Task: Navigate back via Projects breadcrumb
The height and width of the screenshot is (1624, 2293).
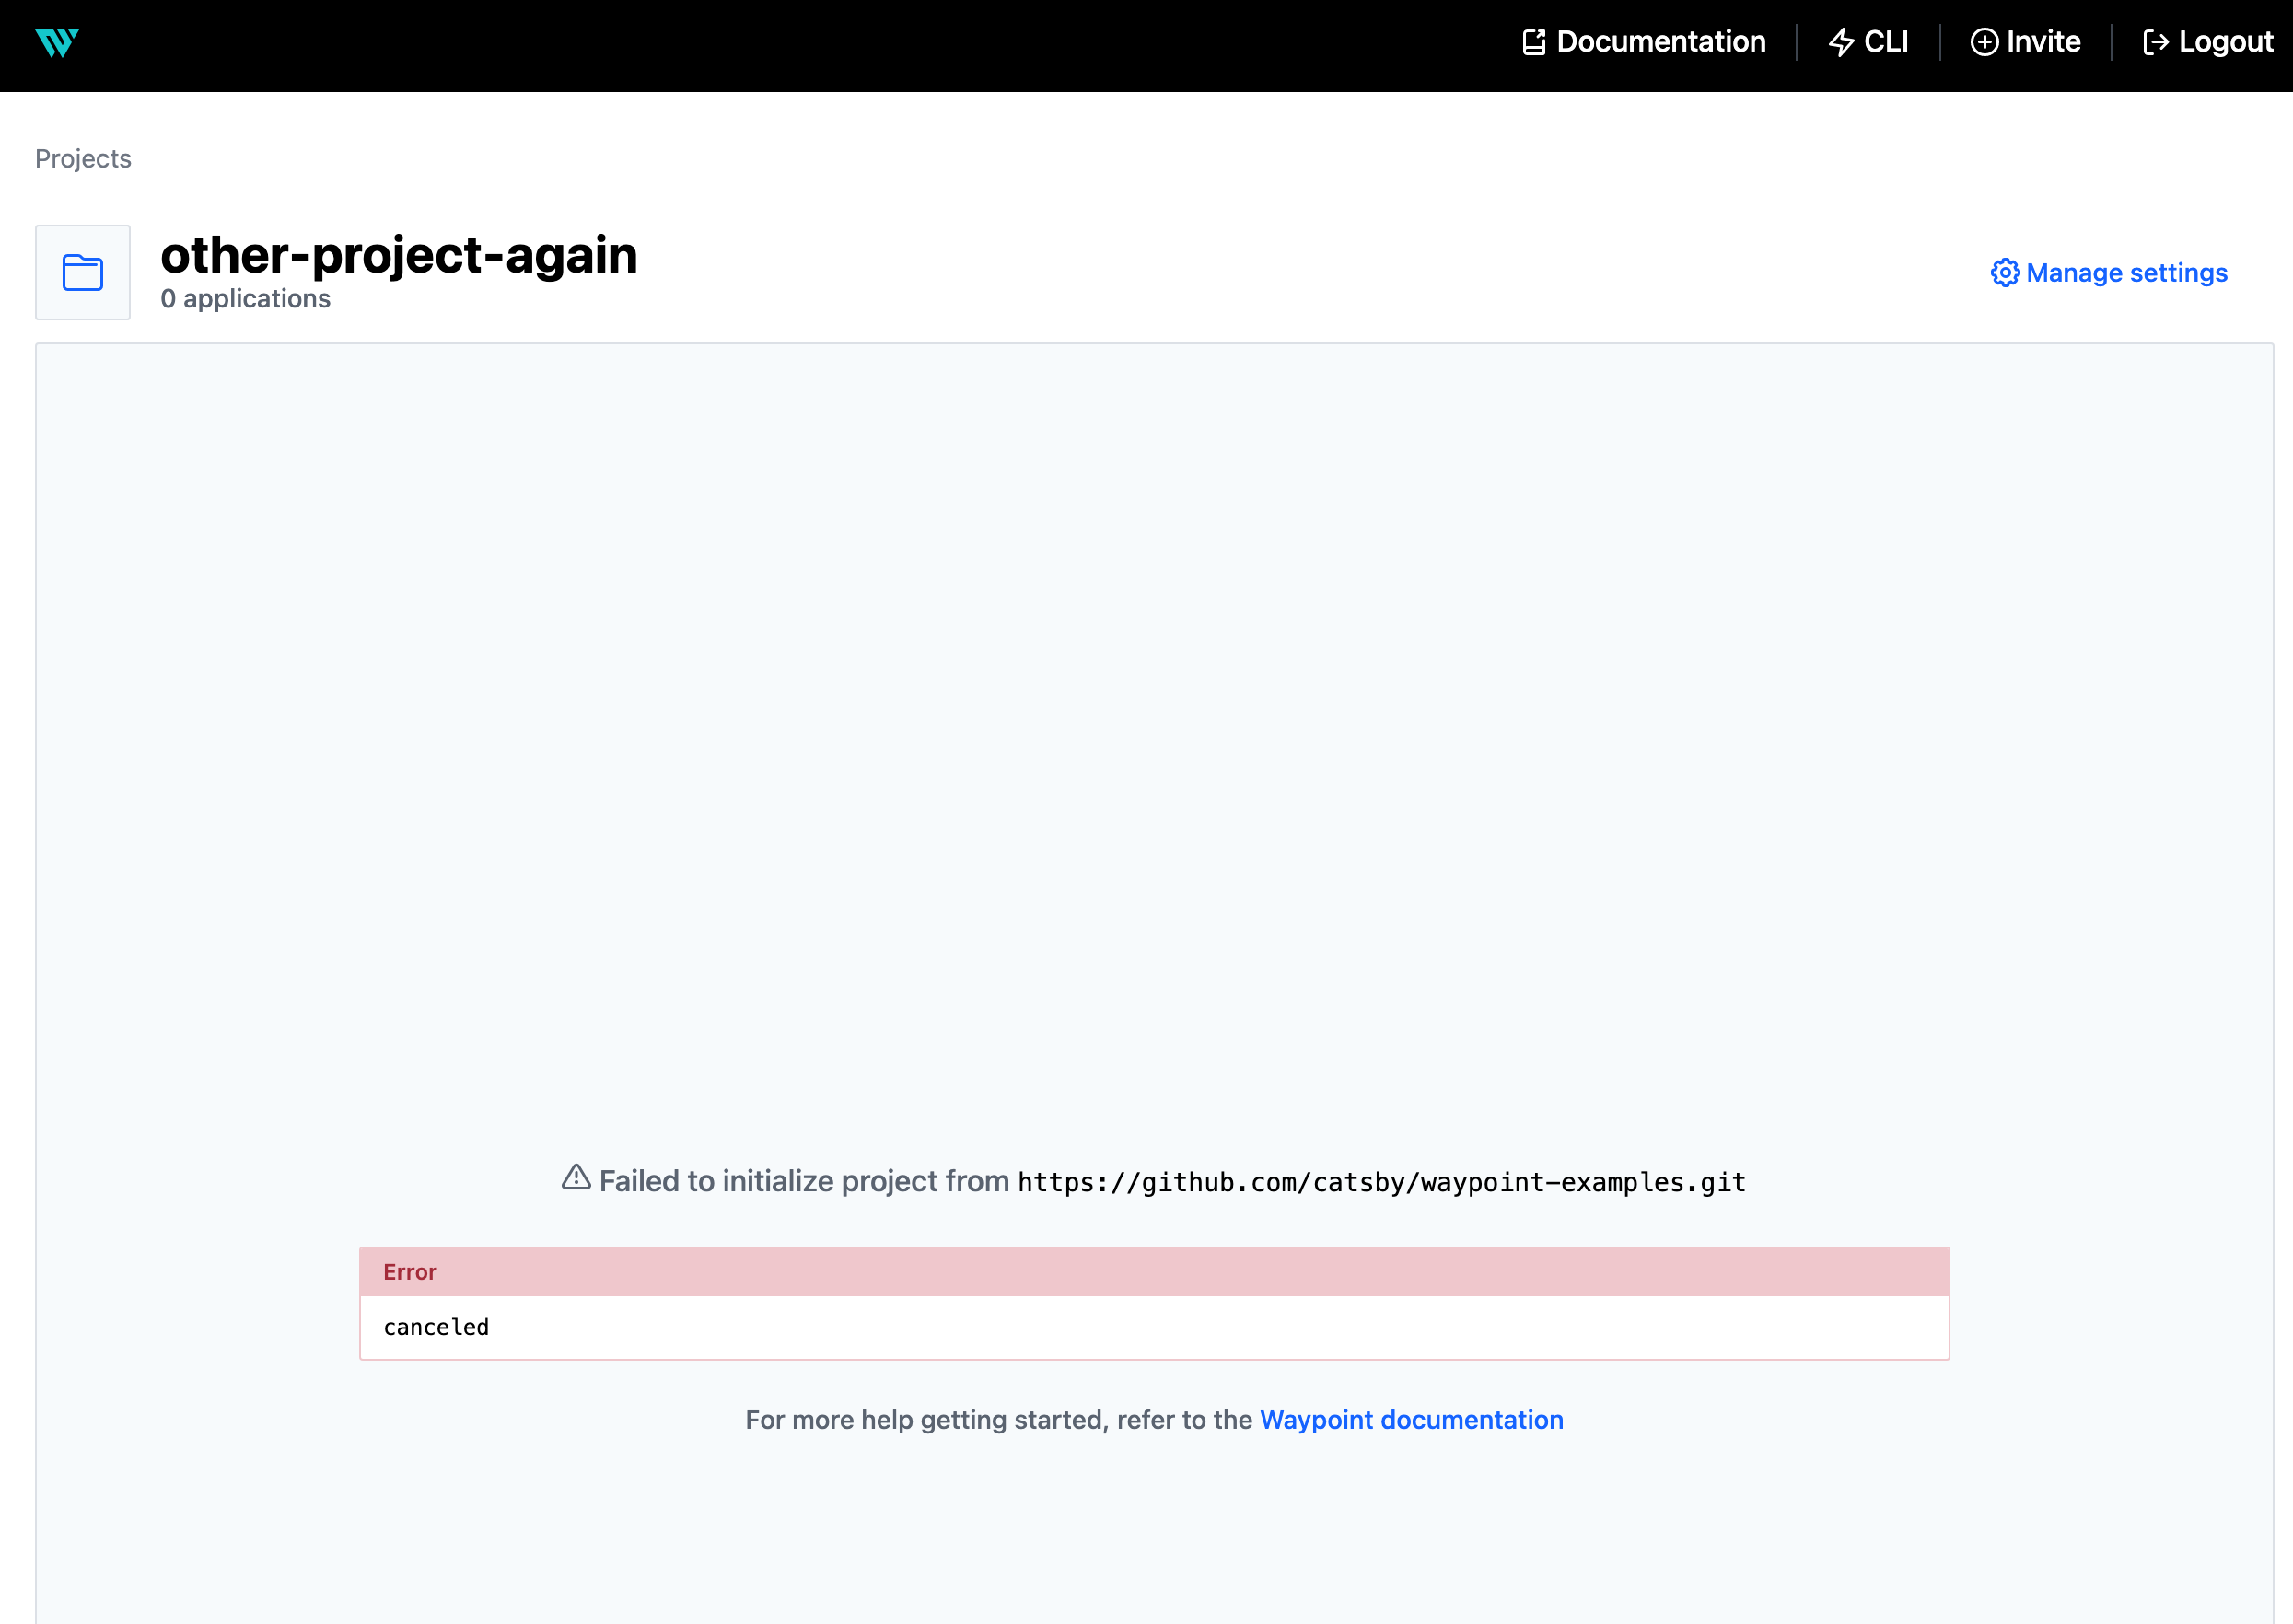Action: (83, 158)
